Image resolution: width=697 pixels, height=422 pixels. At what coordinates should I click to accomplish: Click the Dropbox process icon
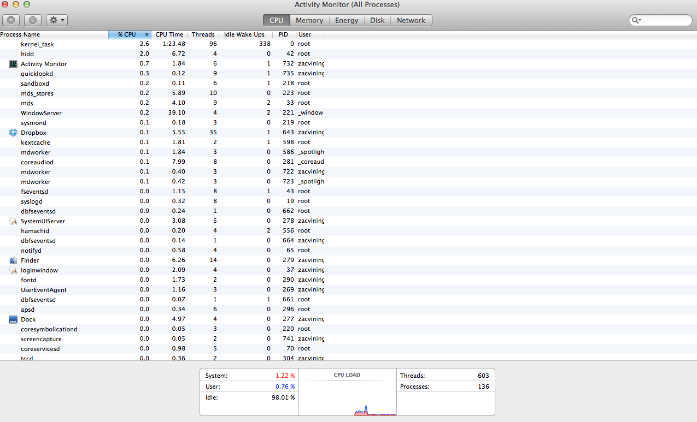click(13, 133)
